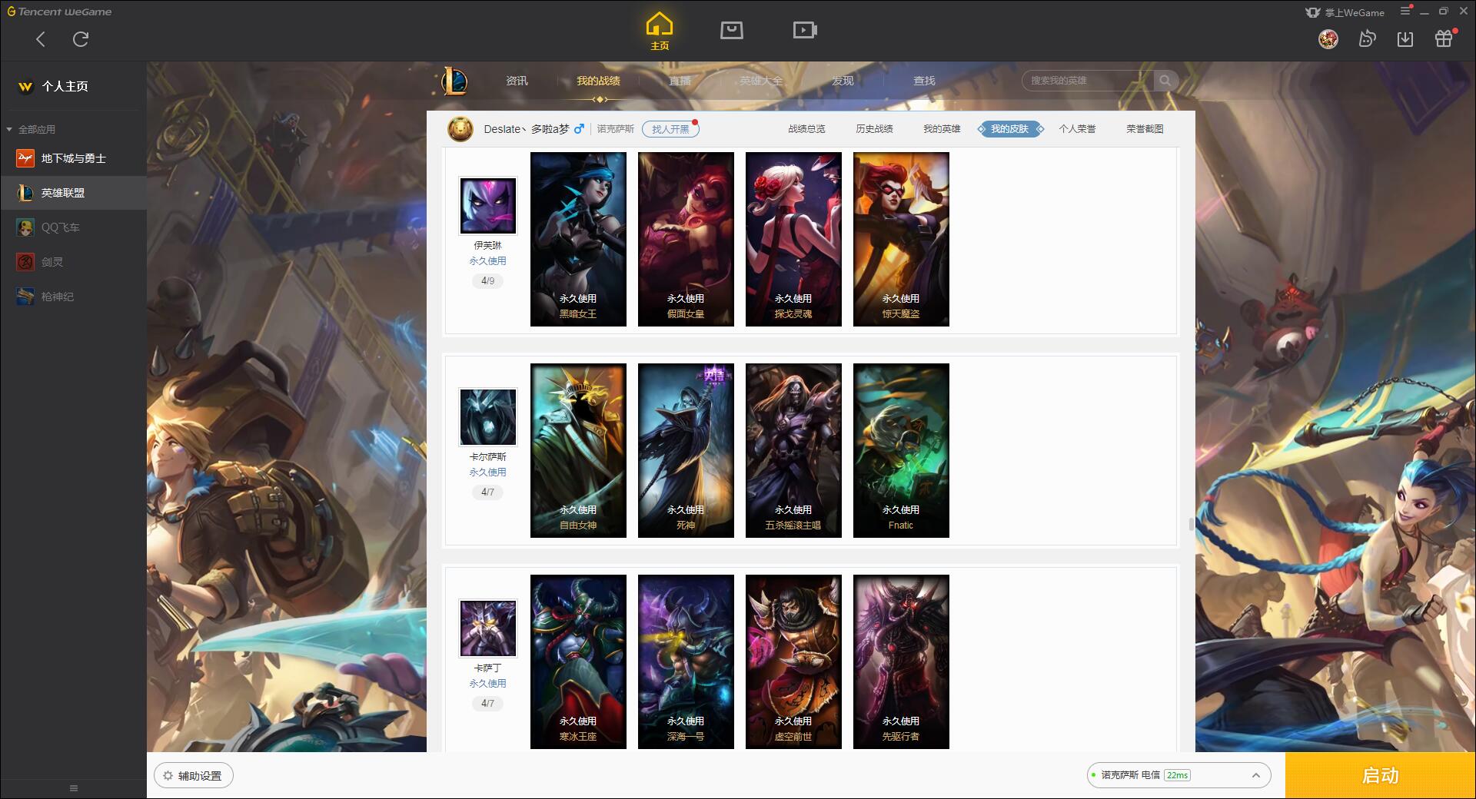Open the 寒冰王座 skin card

578,661
